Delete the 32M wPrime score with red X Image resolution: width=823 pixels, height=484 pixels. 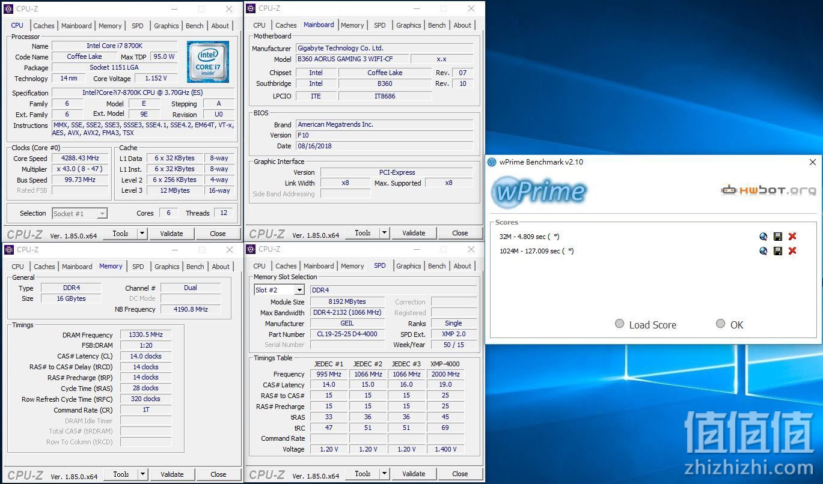(792, 237)
